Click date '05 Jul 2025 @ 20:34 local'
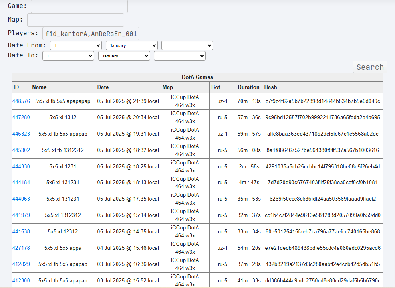 [128, 117]
